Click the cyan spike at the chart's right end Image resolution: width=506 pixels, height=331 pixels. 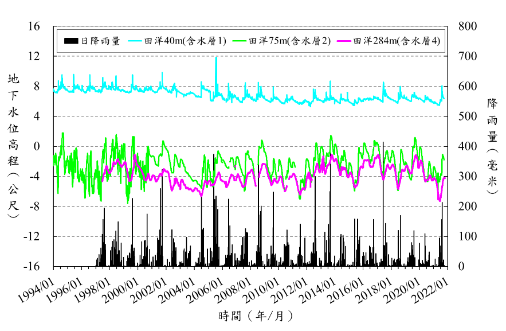(x=442, y=86)
